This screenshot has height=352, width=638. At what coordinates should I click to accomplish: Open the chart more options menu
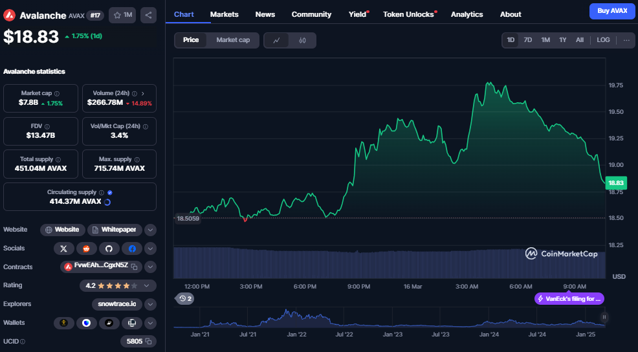tap(626, 40)
